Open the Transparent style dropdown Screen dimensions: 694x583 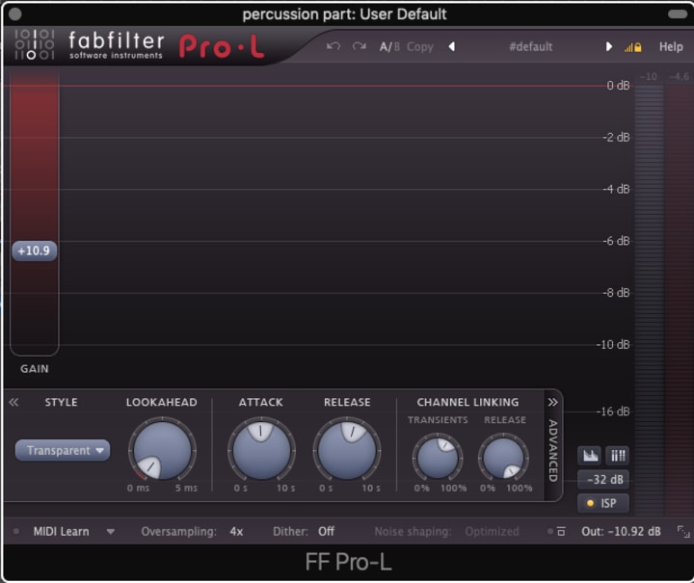click(x=63, y=450)
